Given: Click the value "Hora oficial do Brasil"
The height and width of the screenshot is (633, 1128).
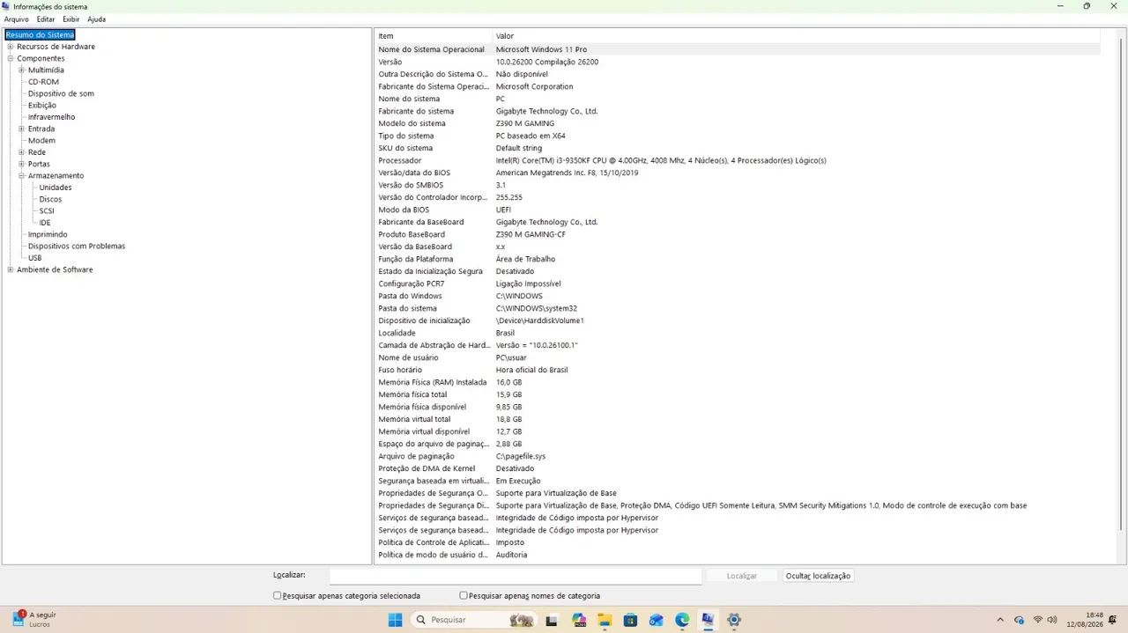Looking at the screenshot, I should coord(531,370).
